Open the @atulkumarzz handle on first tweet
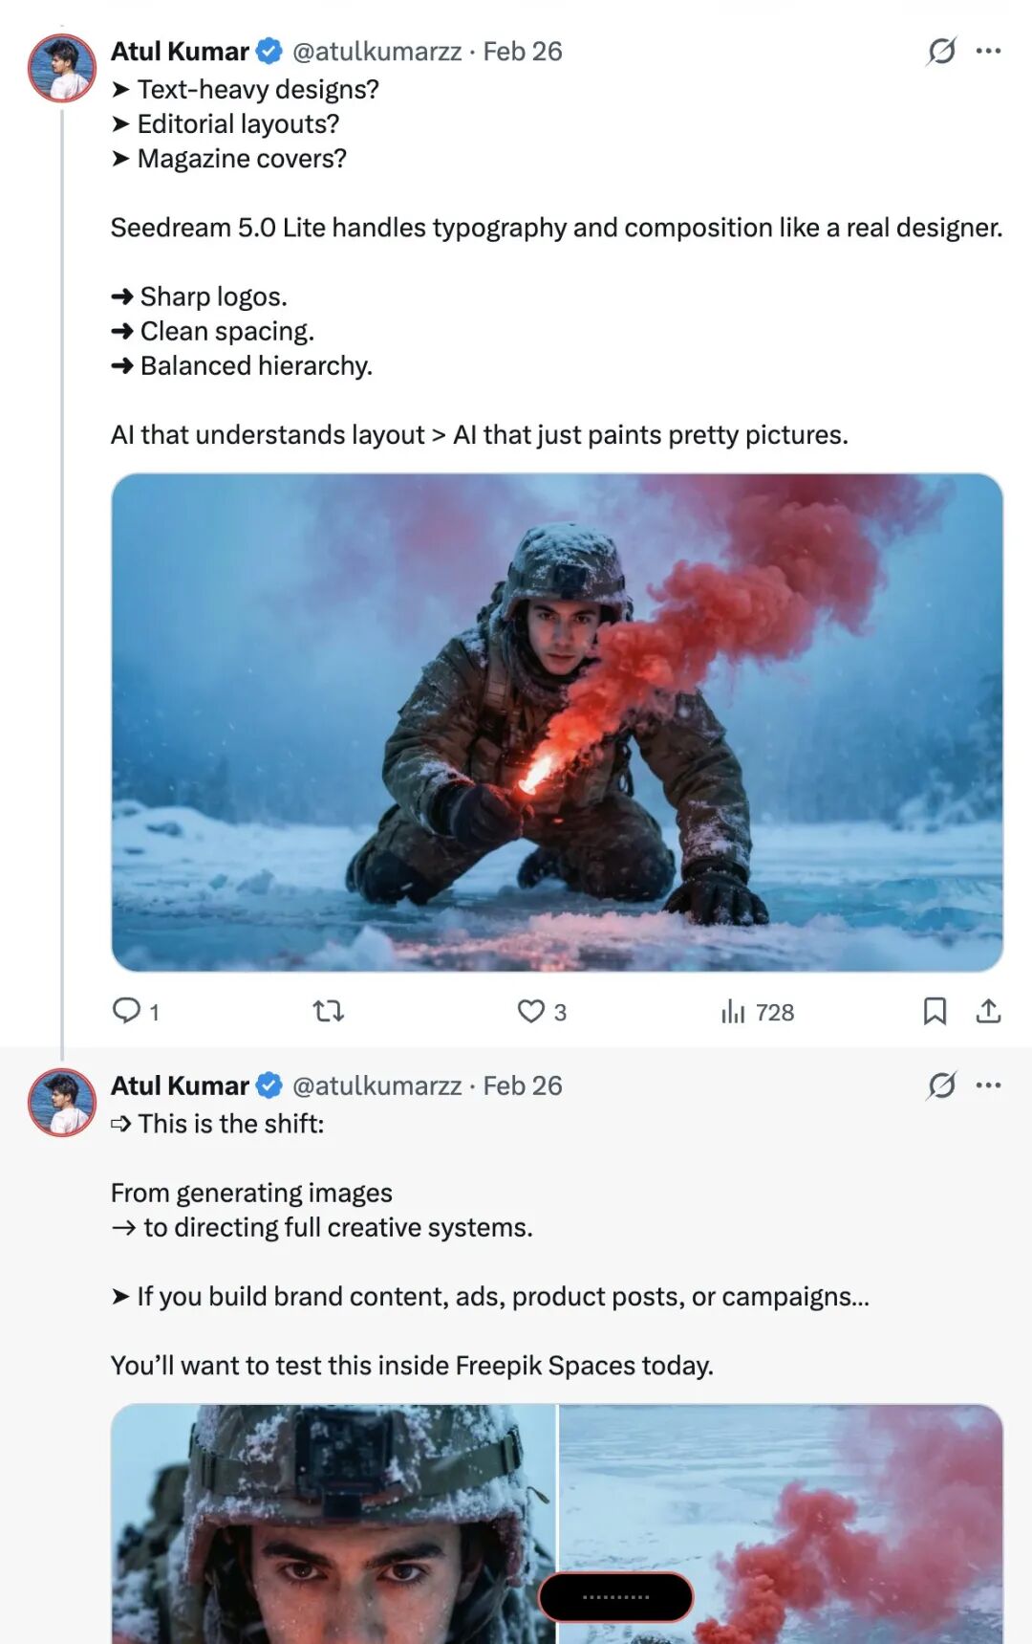Screen dimensions: 1032x1644 (376, 51)
